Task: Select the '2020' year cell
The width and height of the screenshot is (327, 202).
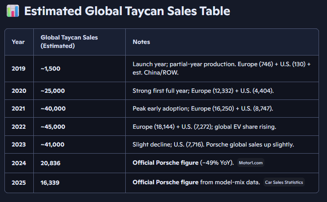Action: pyautogui.click(x=19, y=91)
